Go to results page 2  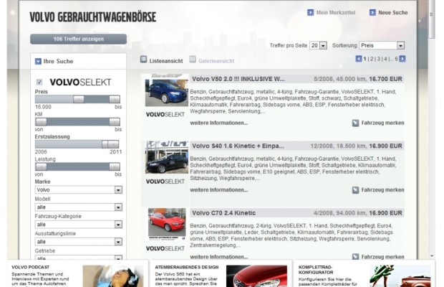(x=372, y=59)
